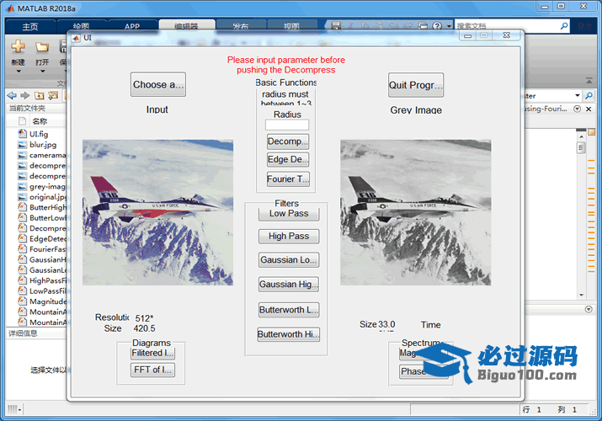Click the magnifier in the 搜索文档 box
Viewport: 602px width, 421px height.
(x=564, y=26)
